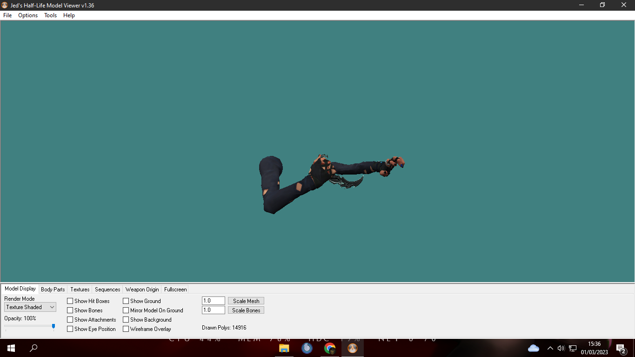Click the Scale Mesh value field
635x357 pixels.
tap(214, 301)
